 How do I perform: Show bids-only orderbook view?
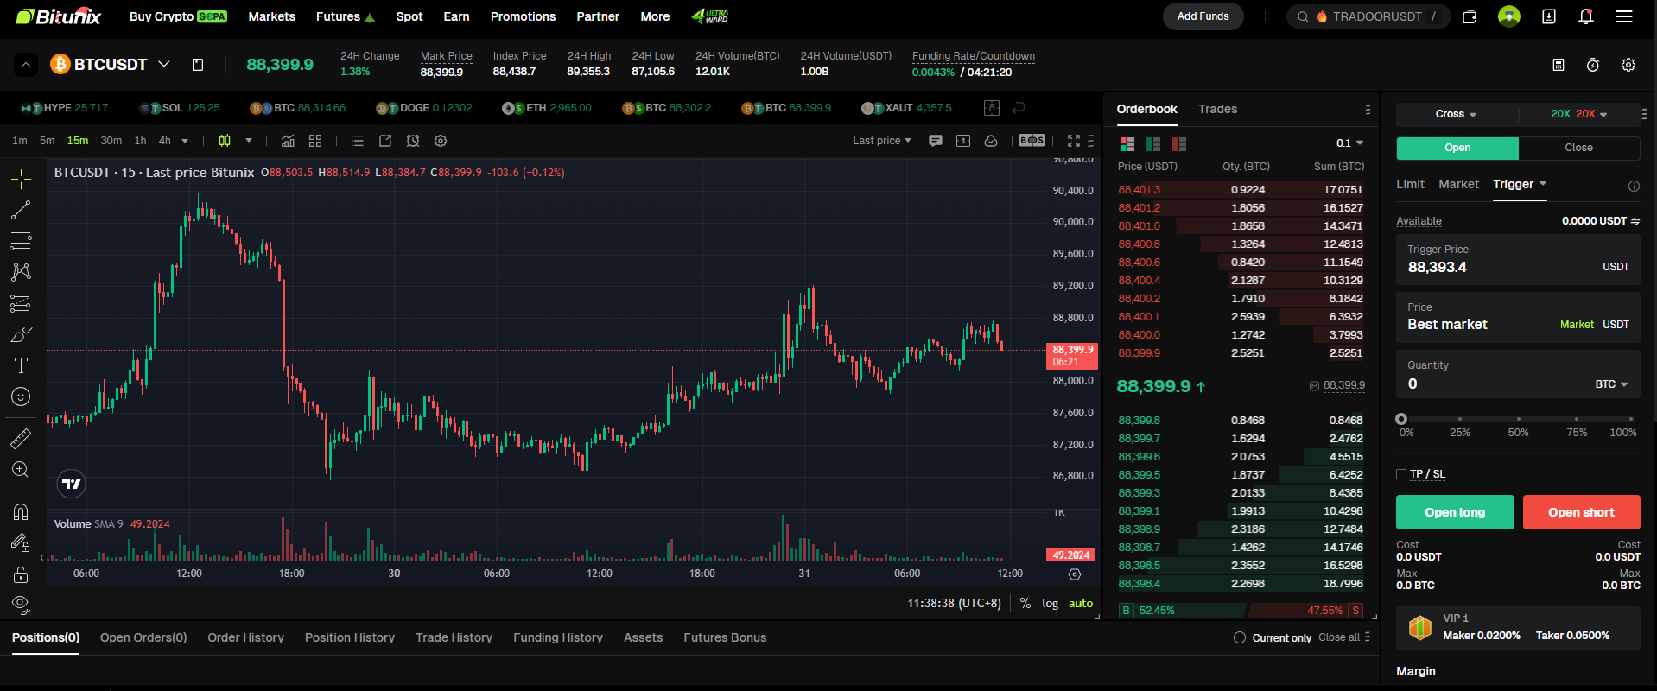1152,144
